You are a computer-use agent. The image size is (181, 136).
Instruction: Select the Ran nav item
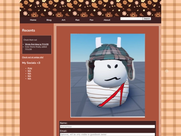(77, 20)
